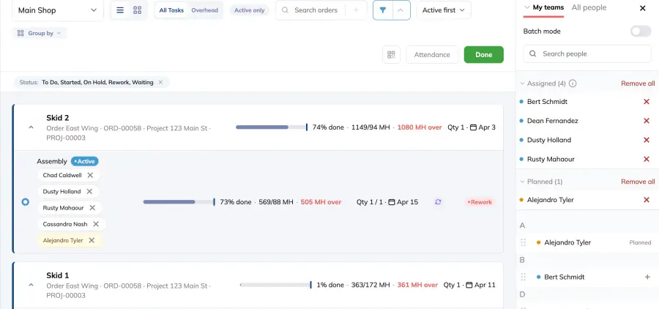Collapse the Planned (1) section

point(522,182)
